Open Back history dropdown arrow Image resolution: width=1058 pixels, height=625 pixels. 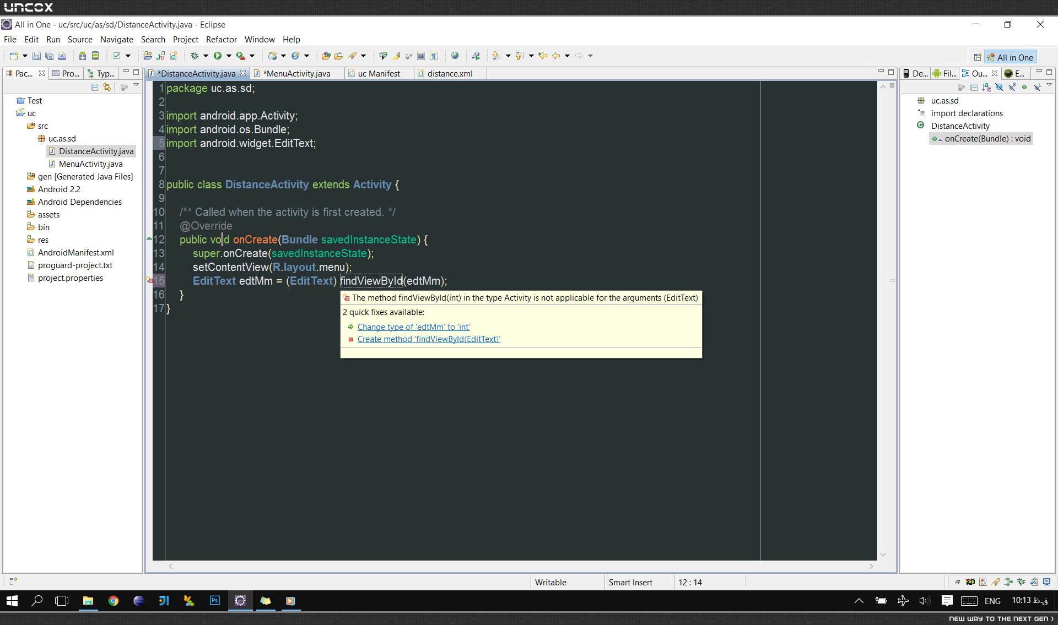567,56
